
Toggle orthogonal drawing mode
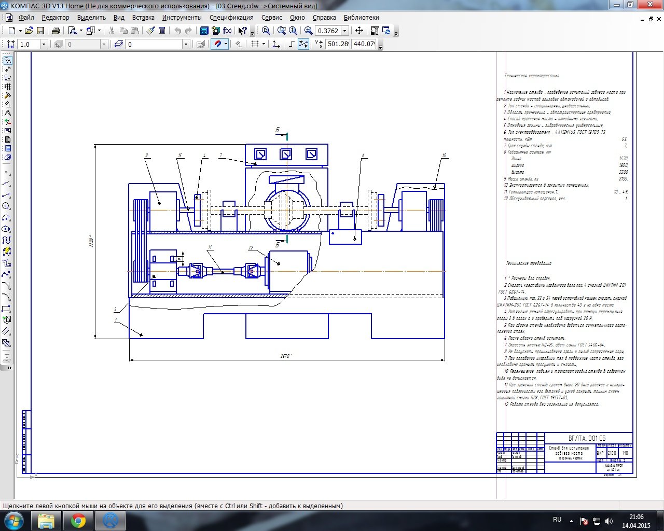292,44
